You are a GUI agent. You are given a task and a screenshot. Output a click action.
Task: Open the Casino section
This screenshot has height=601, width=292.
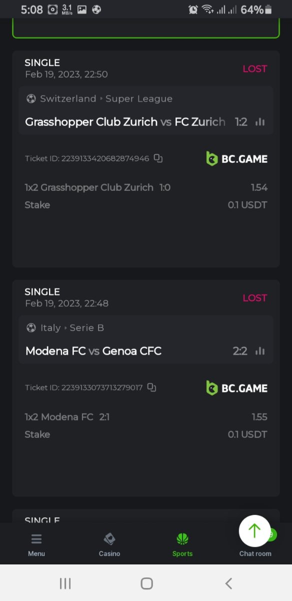[x=109, y=544]
